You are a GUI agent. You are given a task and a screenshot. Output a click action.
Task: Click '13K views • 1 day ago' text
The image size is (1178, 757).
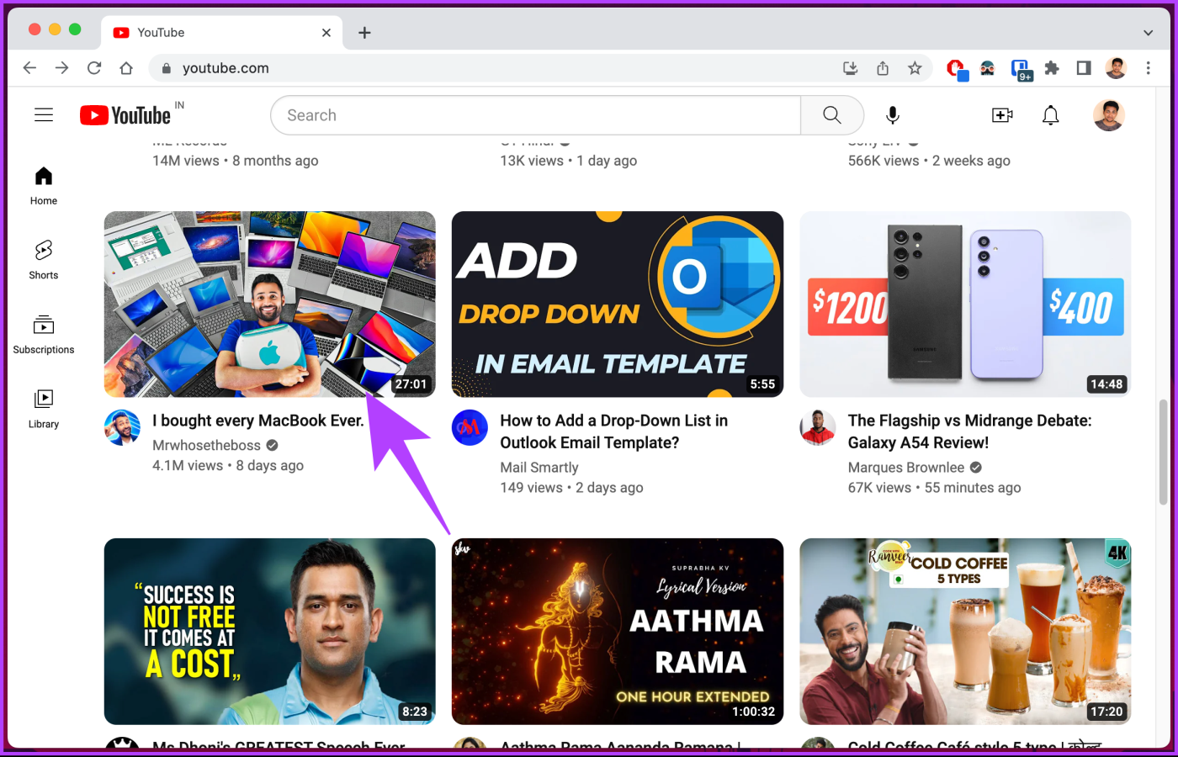[569, 161]
